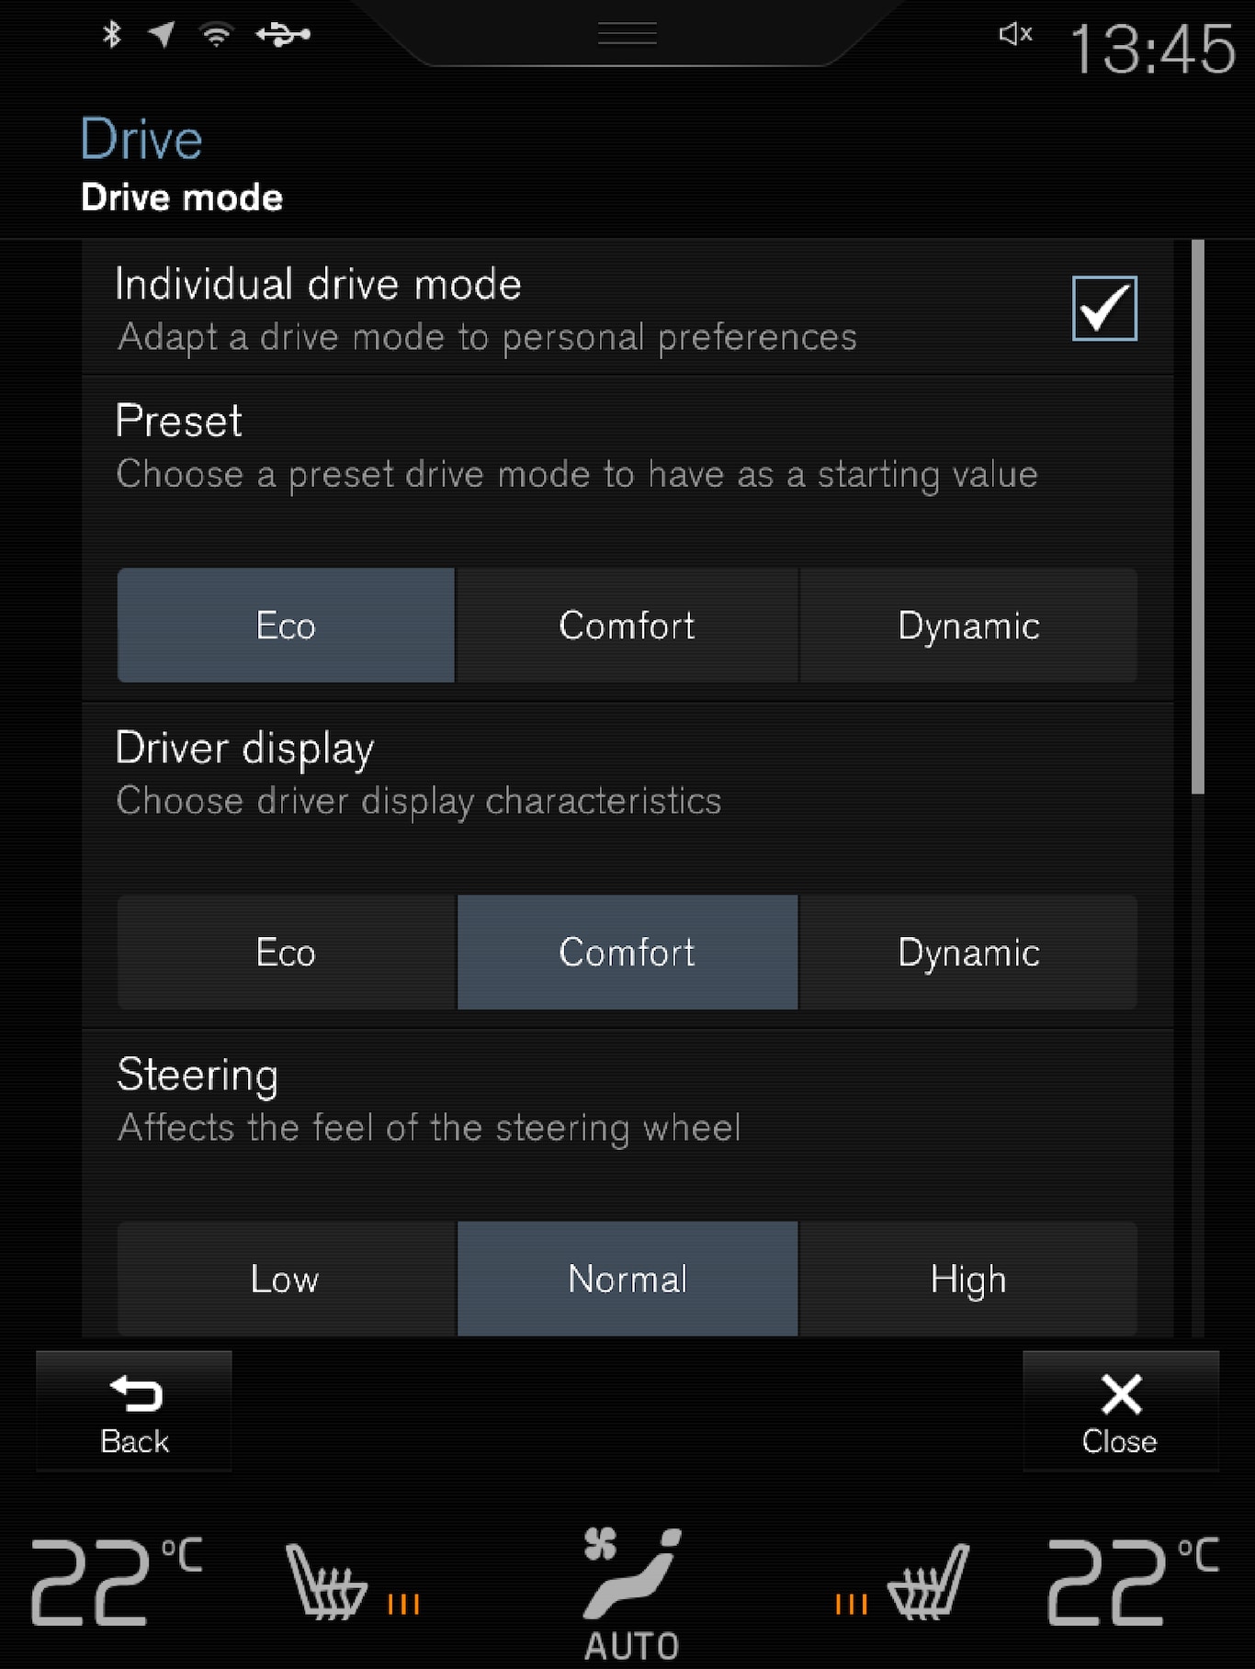The width and height of the screenshot is (1255, 1669).
Task: Uncheck Individual drive mode checkbox
Action: point(1104,309)
